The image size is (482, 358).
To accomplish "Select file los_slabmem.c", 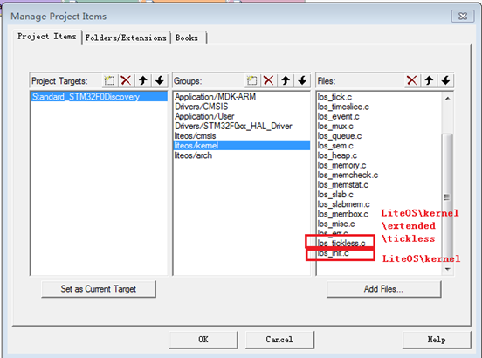I will pyautogui.click(x=343, y=204).
